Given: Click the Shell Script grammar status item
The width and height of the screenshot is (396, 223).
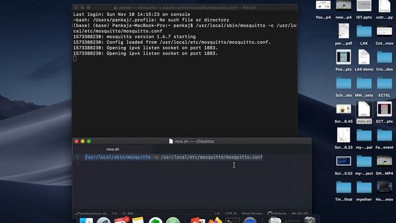Looking at the screenshot, I should [252, 214].
